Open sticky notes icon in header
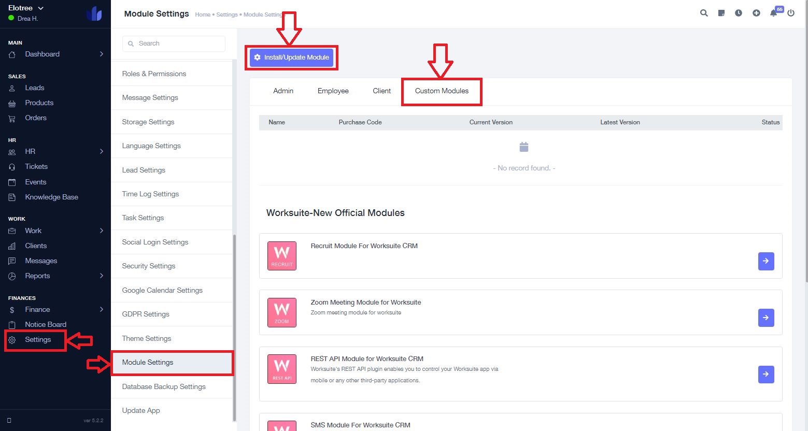 tap(721, 13)
